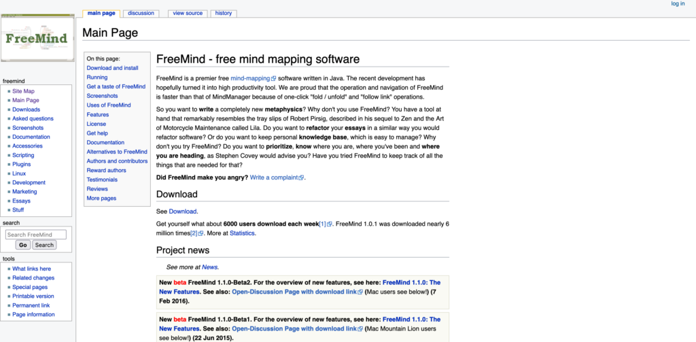Screen dimensions: 696x342
Task: Open the mind-mapping external link
Action: tap(250, 79)
